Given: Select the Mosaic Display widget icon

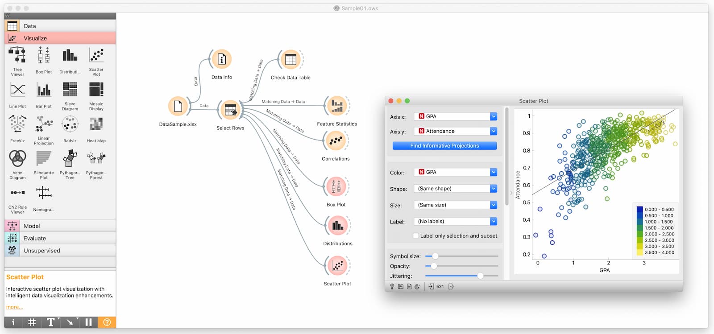Looking at the screenshot, I should (x=96, y=90).
